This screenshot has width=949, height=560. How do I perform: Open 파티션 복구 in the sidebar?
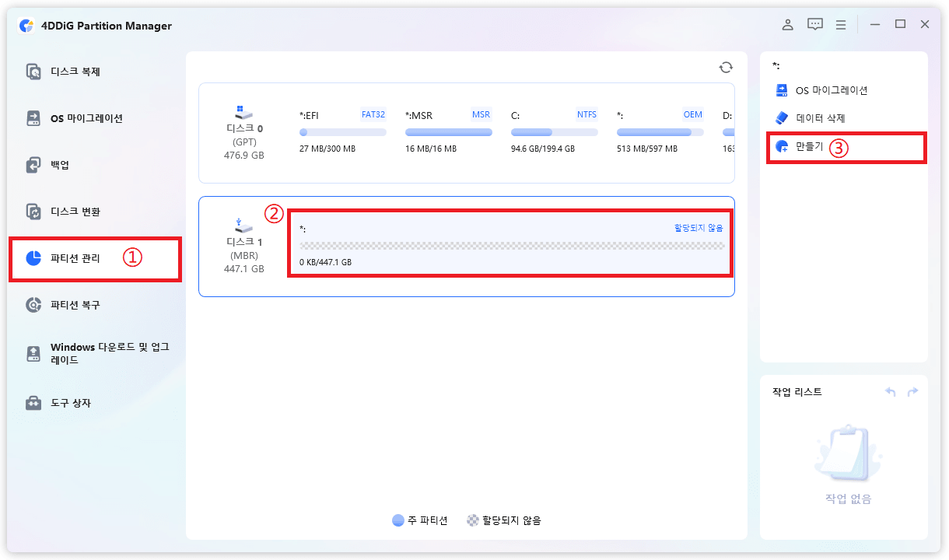tap(75, 305)
